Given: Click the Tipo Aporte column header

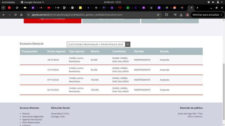Looking at the screenshot, I should (76, 51).
